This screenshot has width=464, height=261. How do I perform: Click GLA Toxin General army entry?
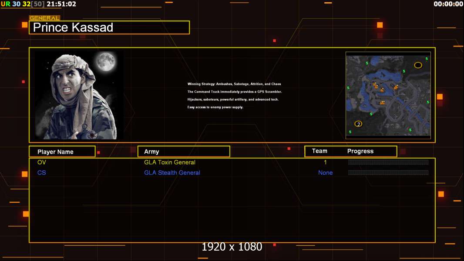click(170, 162)
